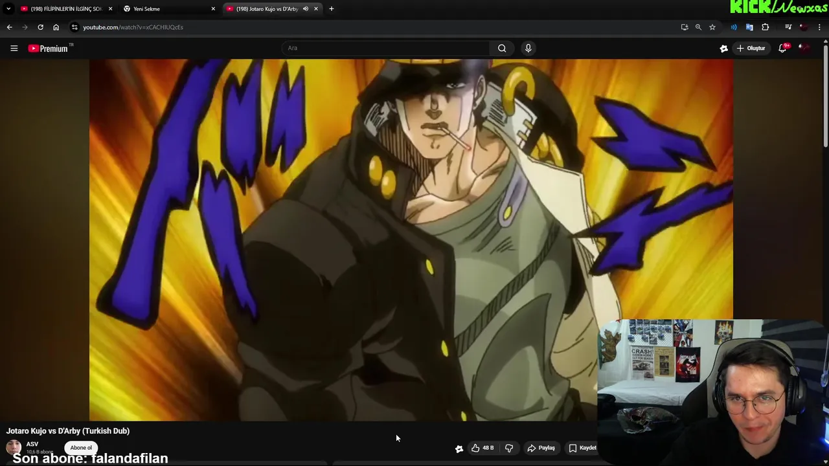This screenshot has width=829, height=466.
Task: Open a new browser tab
Action: (331, 9)
